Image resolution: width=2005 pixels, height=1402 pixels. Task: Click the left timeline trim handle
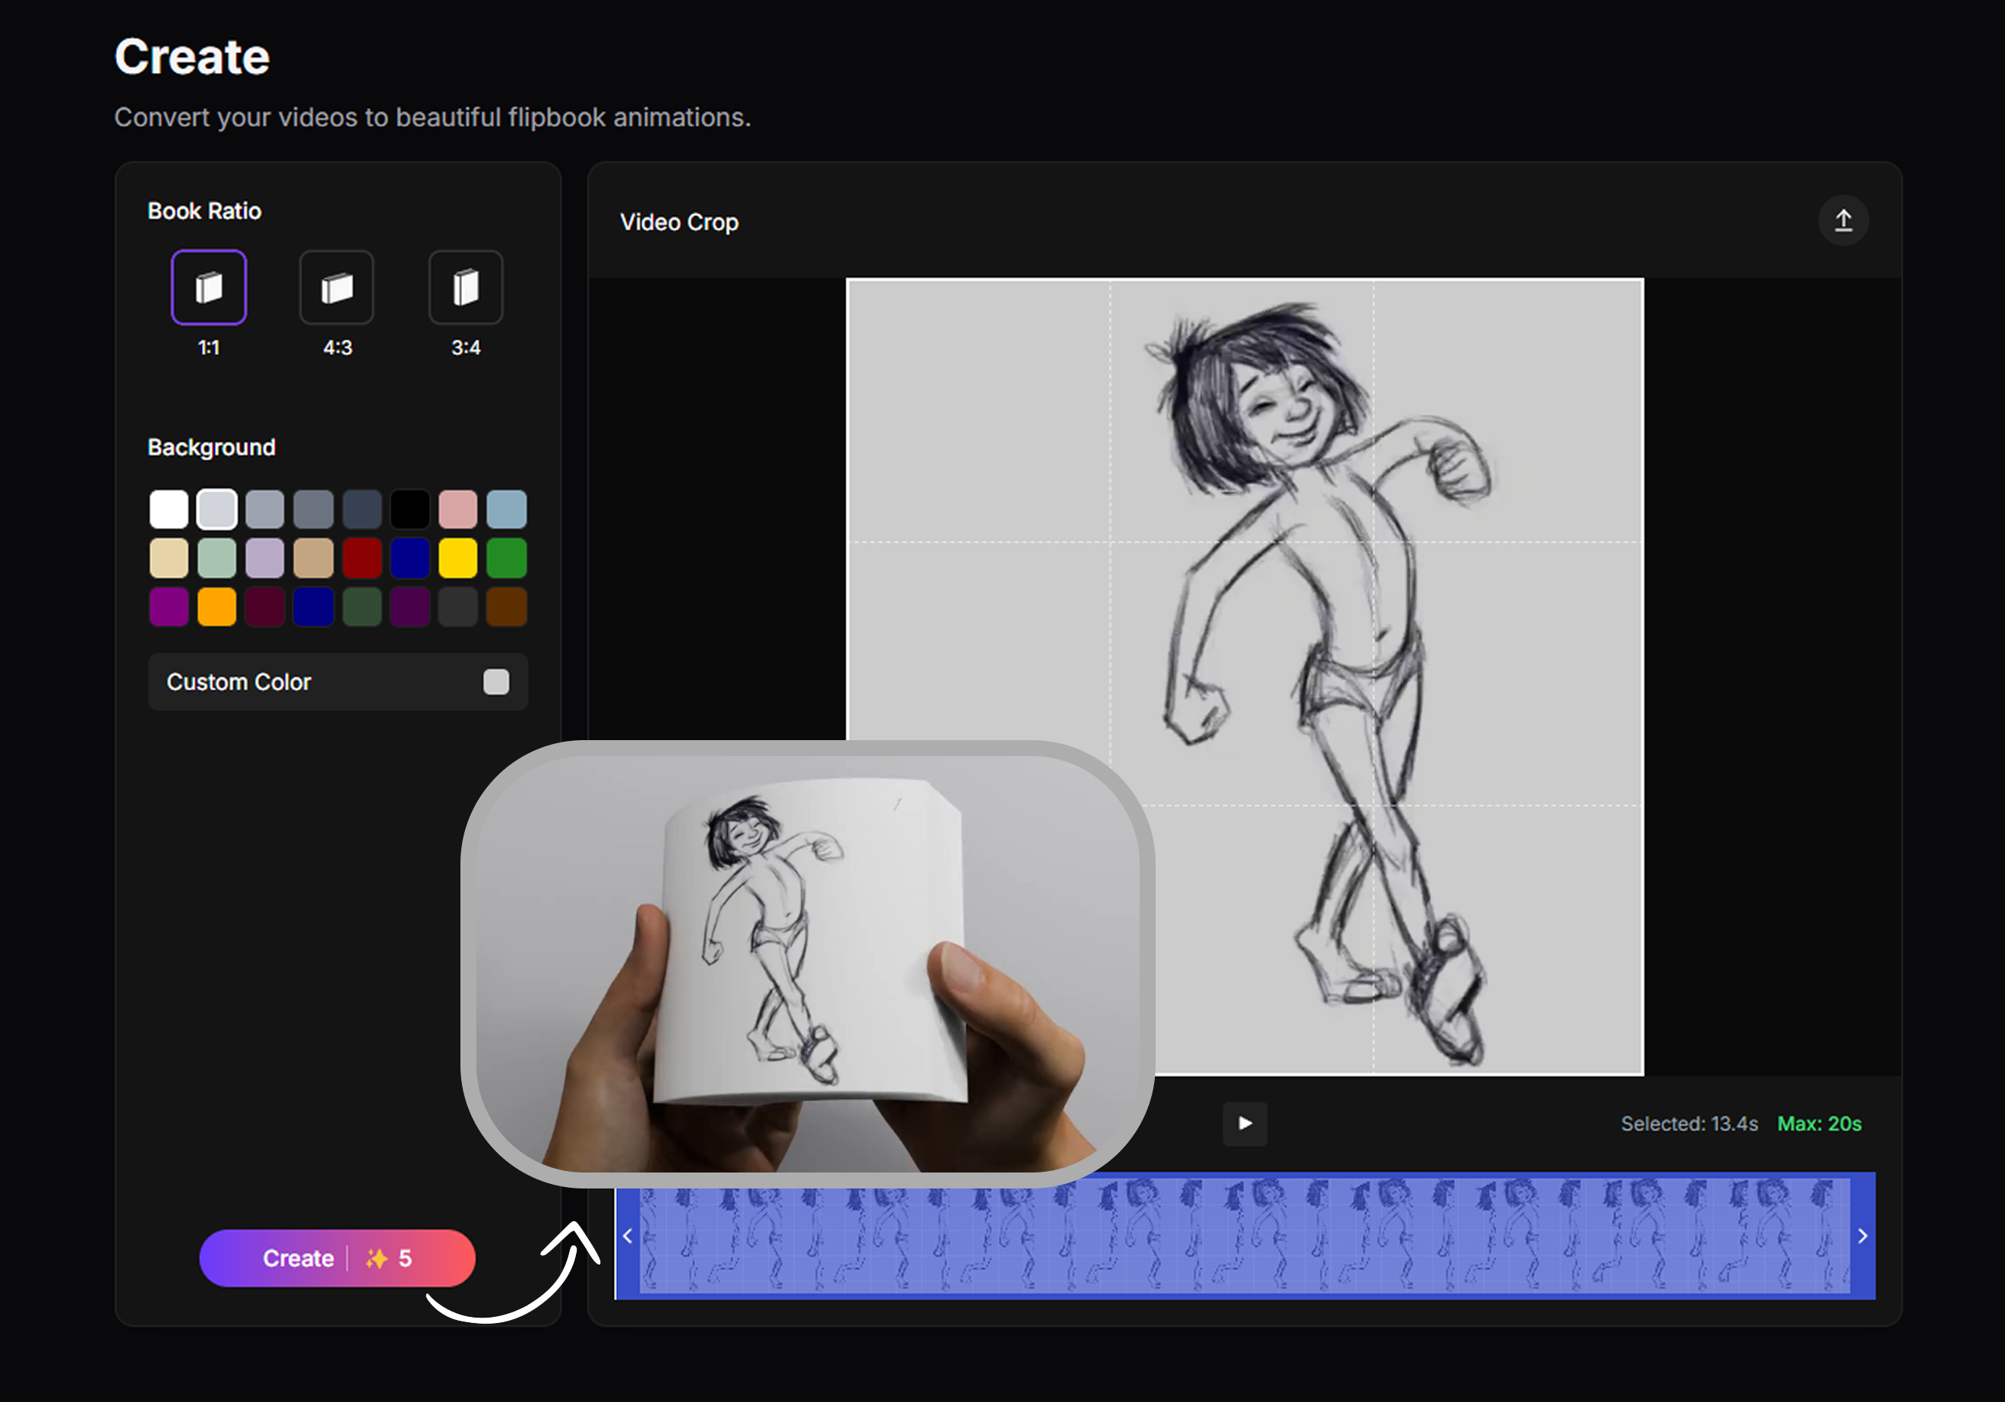[627, 1235]
